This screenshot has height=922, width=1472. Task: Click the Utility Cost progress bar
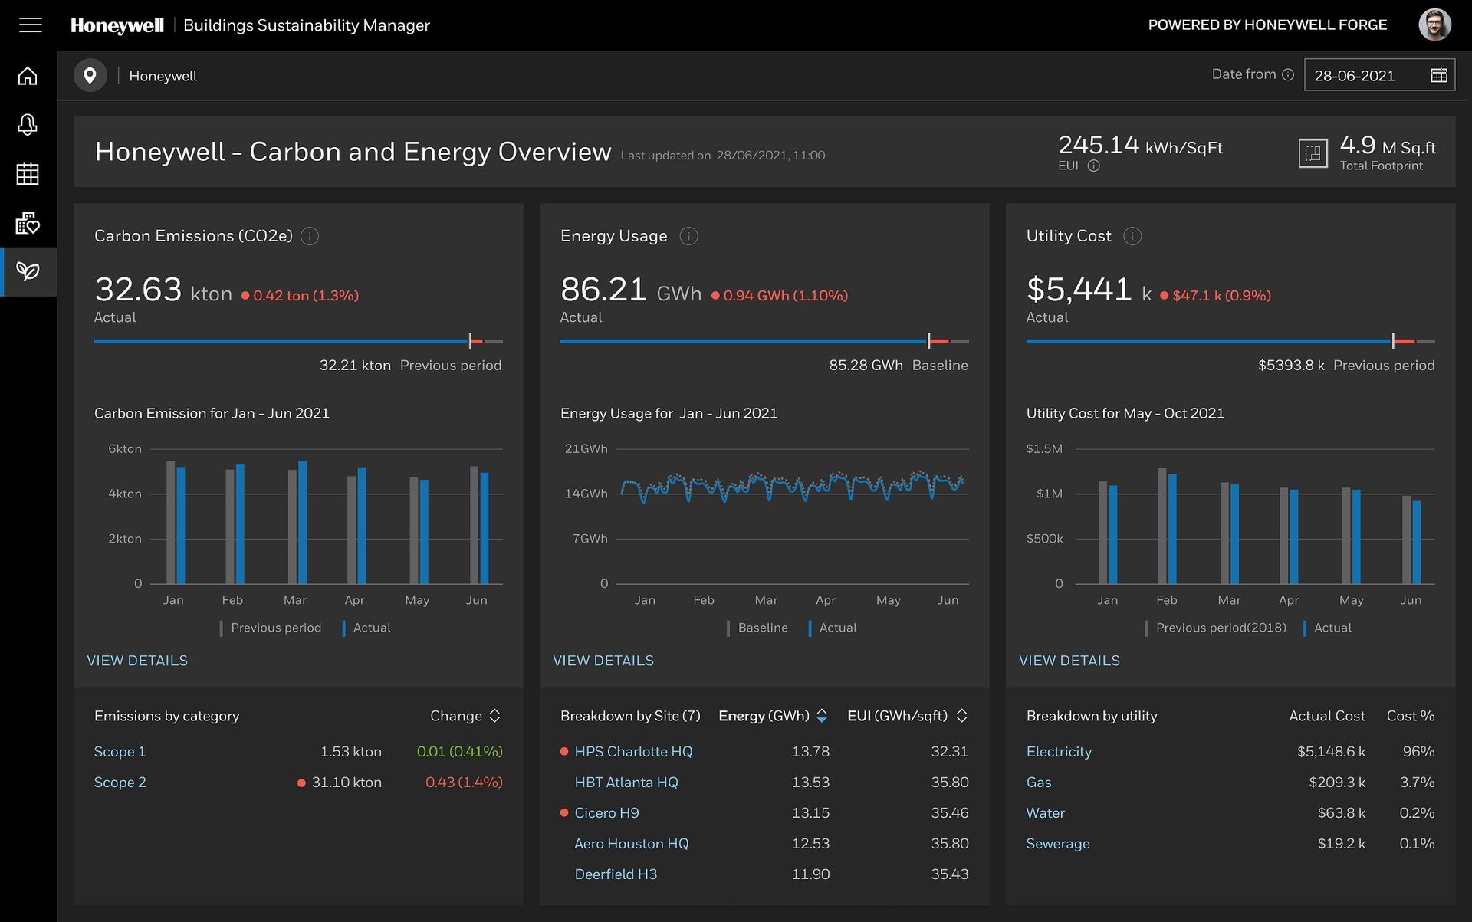[x=1230, y=341]
